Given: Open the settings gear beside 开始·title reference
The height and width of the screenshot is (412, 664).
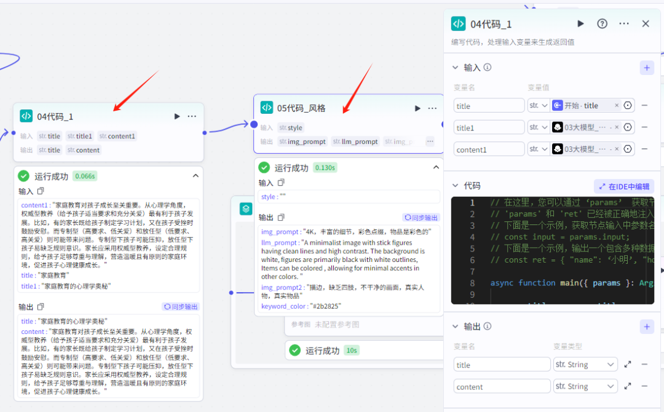Looking at the screenshot, I should pos(626,105).
